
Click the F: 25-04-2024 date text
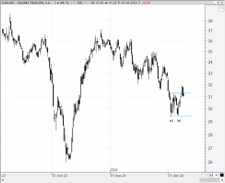(127, 3)
